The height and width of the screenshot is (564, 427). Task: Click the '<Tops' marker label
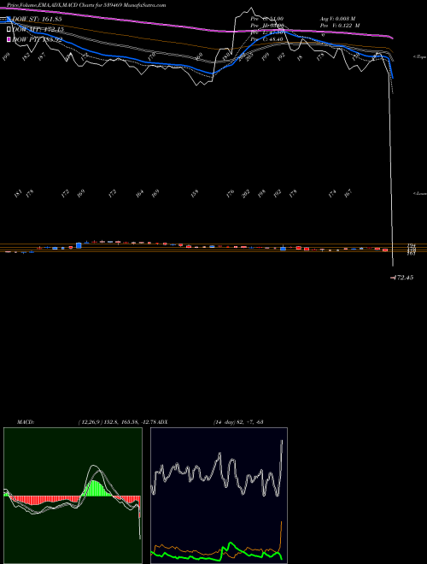point(419,57)
